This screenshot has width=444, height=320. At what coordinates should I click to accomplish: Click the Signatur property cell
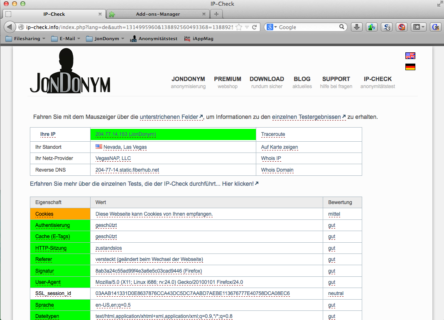click(60, 271)
